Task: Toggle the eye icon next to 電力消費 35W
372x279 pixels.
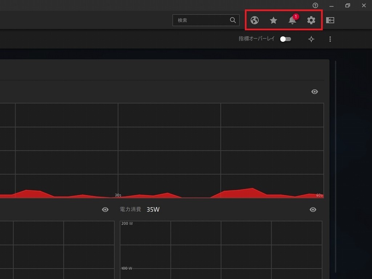Action: pos(313,210)
